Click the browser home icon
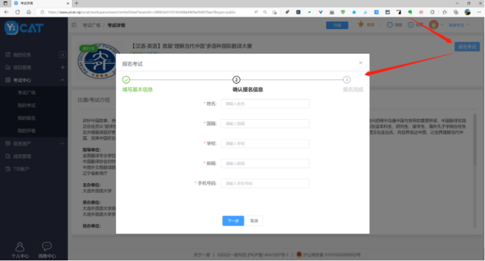The image size is (485, 261). pos(28,12)
